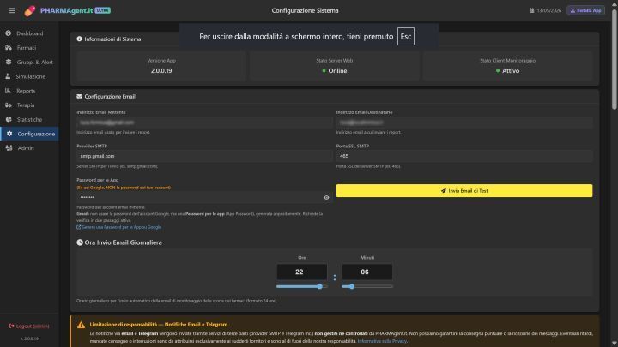618x347 pixels.
Task: Open Dashboard menu item
Action: click(29, 33)
